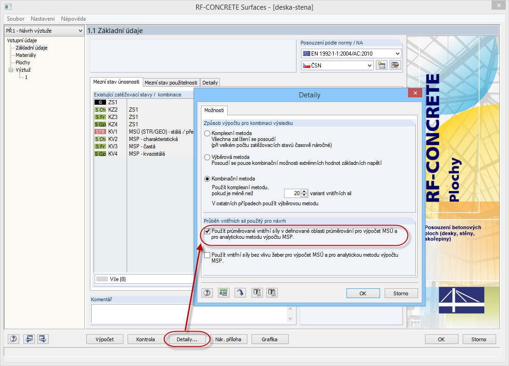Select the KZ3 load combination row
Image resolution: width=509 pixels, height=366 pixels.
click(x=144, y=117)
